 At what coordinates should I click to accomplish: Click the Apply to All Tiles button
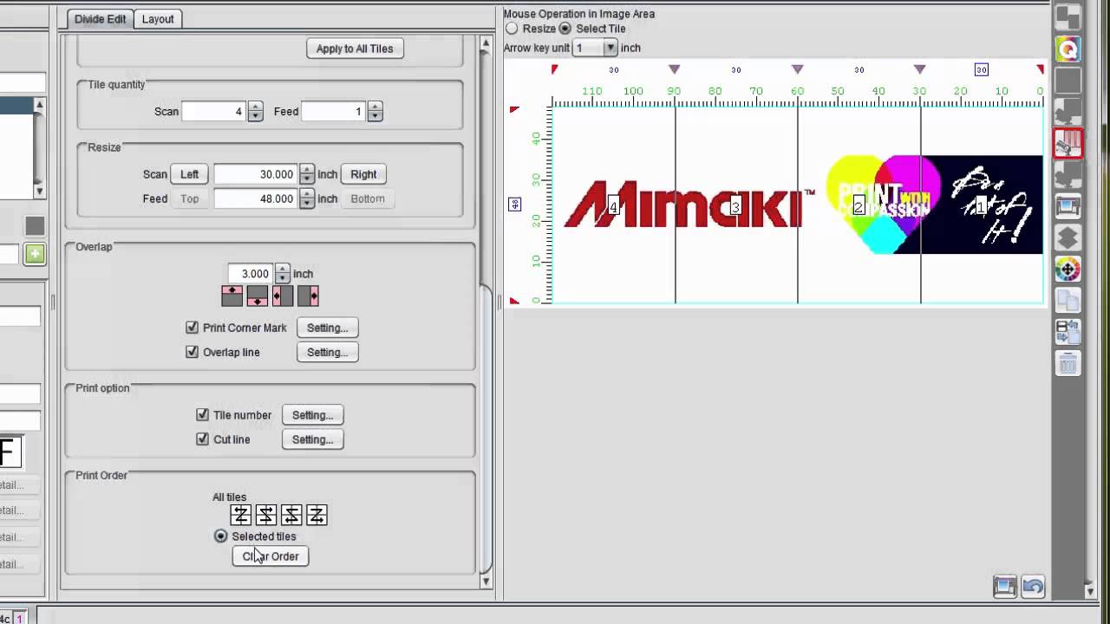(x=355, y=49)
